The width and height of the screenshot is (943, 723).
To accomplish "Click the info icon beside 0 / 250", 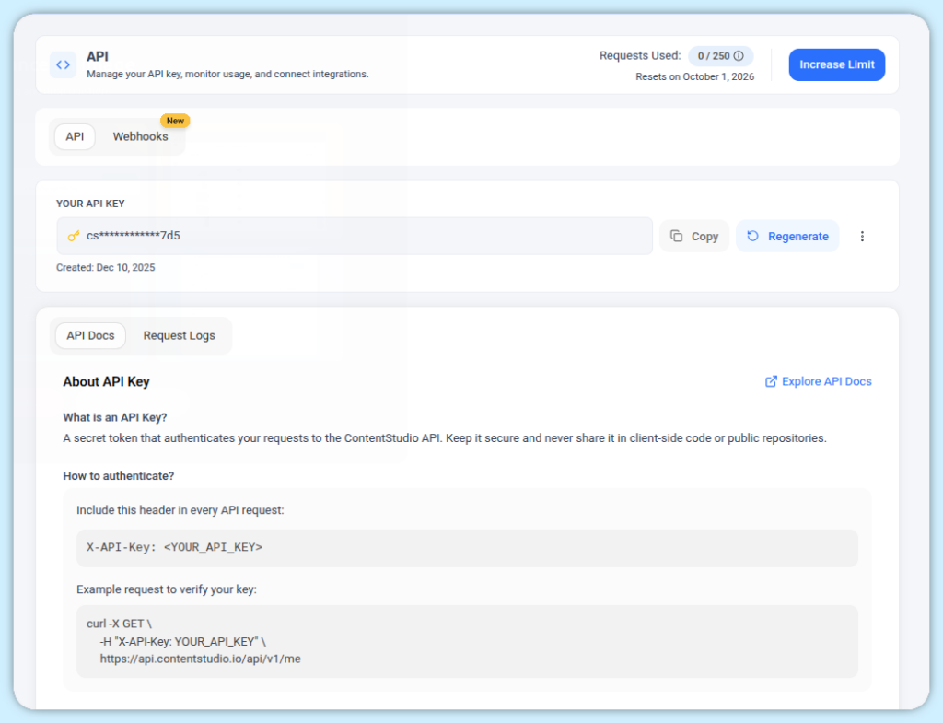I will pos(739,56).
